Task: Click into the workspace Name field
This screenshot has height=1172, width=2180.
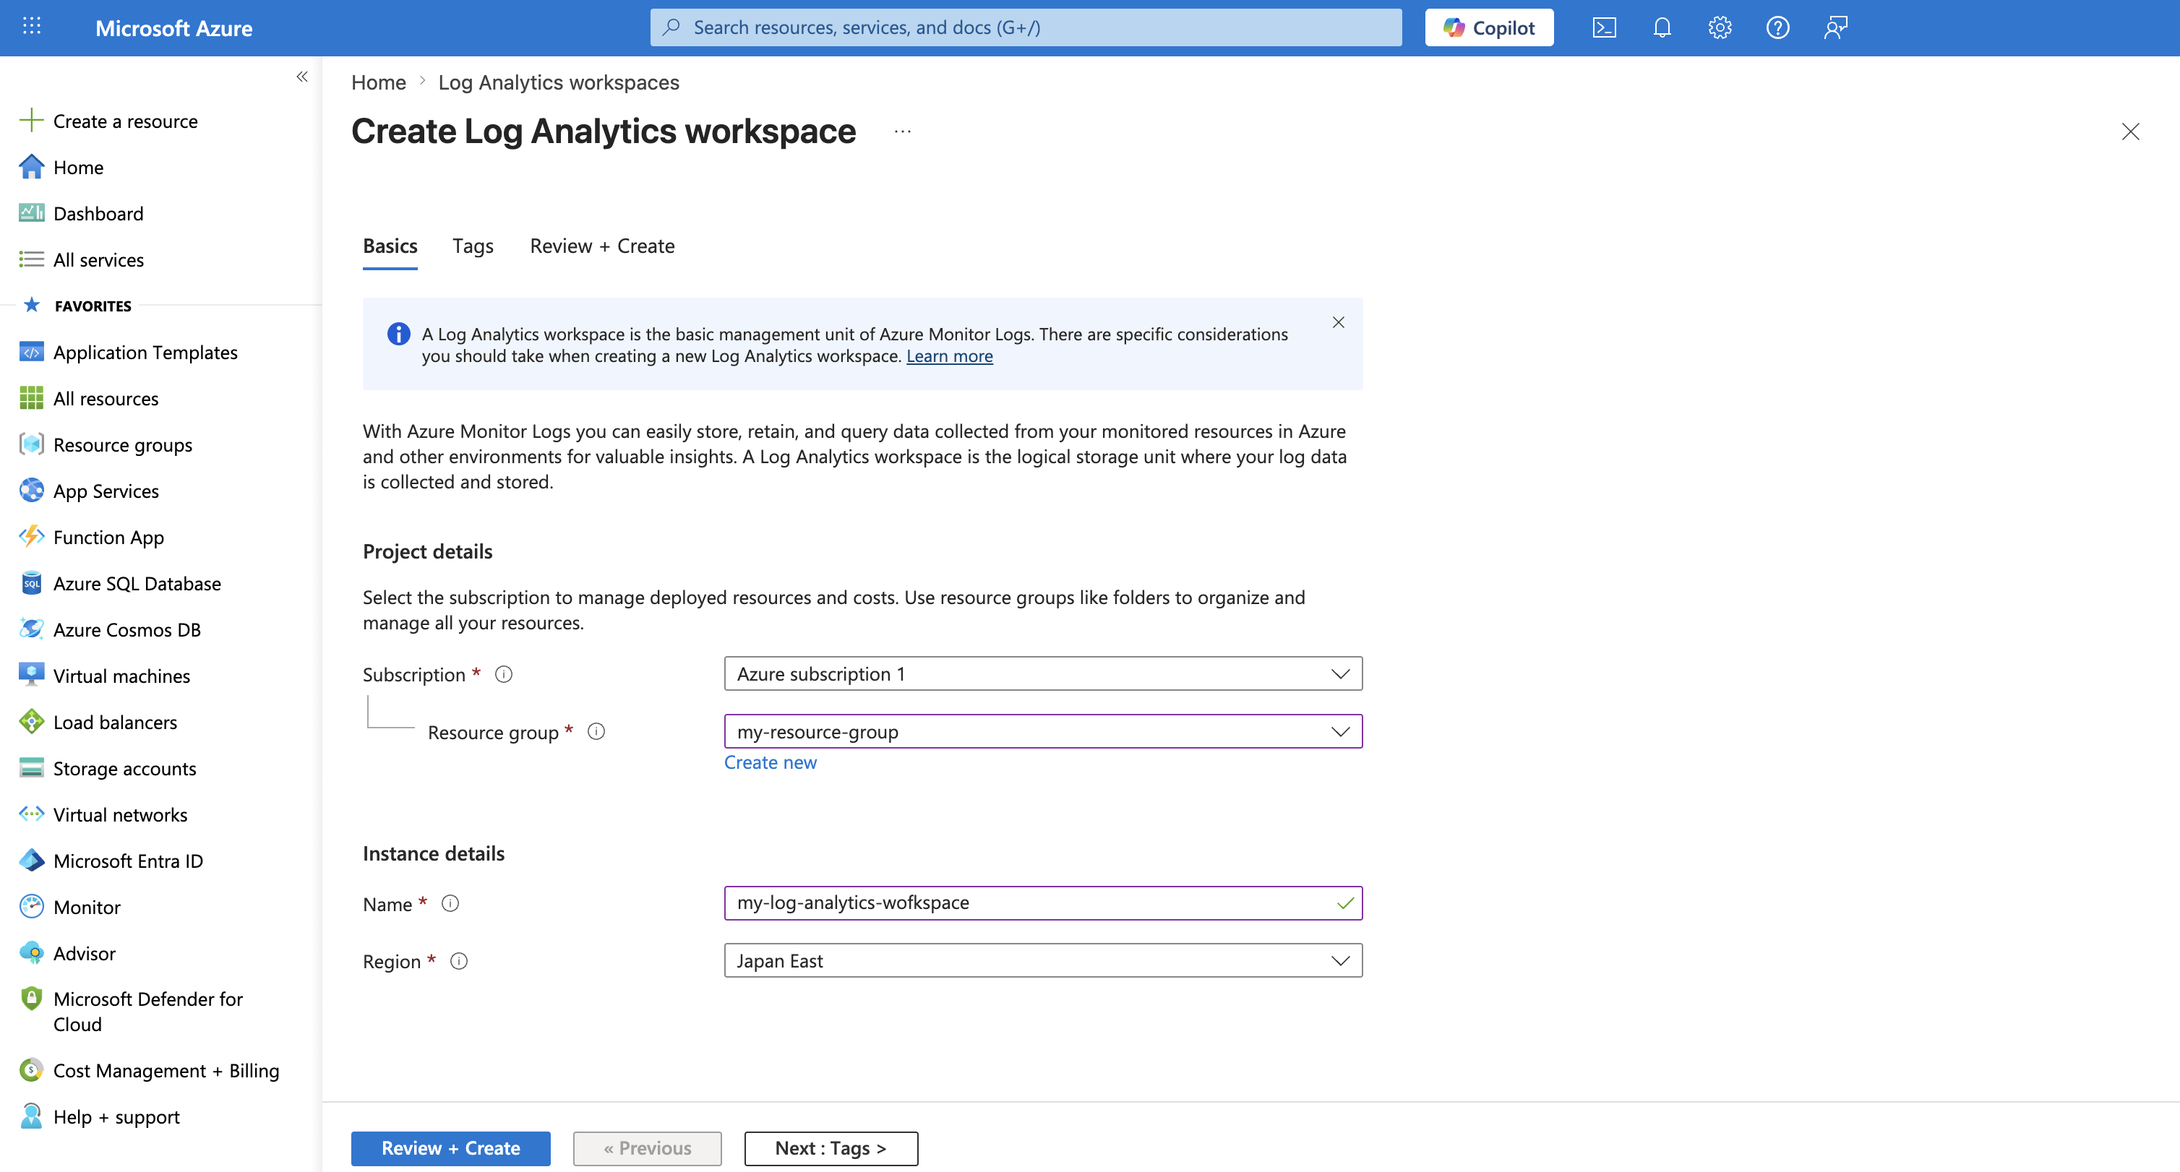Action: pos(1029,903)
